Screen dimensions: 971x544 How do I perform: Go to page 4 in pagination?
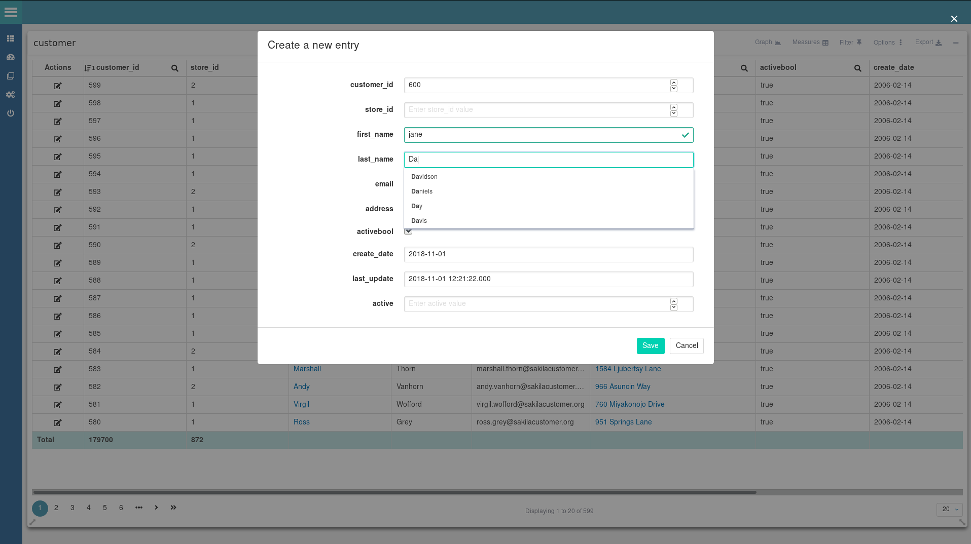[88, 508]
